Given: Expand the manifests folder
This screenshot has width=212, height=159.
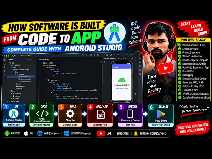Looking at the screenshot, I should 10,65.
